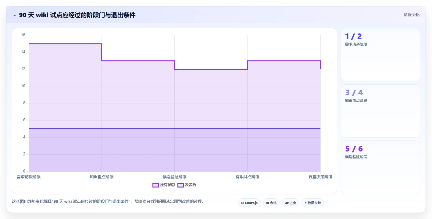
Task: Click the 知识盘点阶段 x-axis label
Action: click(x=102, y=177)
